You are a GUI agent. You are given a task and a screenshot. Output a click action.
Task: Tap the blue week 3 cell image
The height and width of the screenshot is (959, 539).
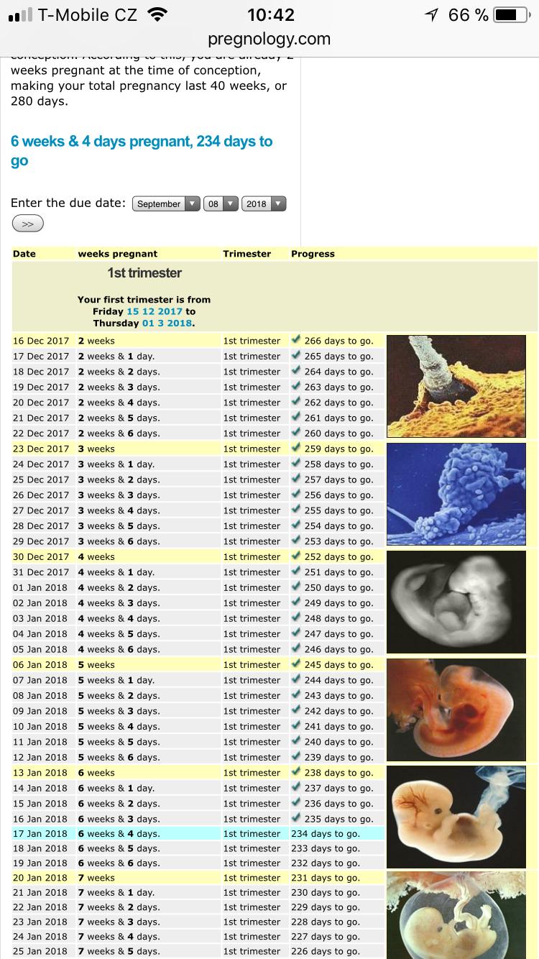click(456, 494)
